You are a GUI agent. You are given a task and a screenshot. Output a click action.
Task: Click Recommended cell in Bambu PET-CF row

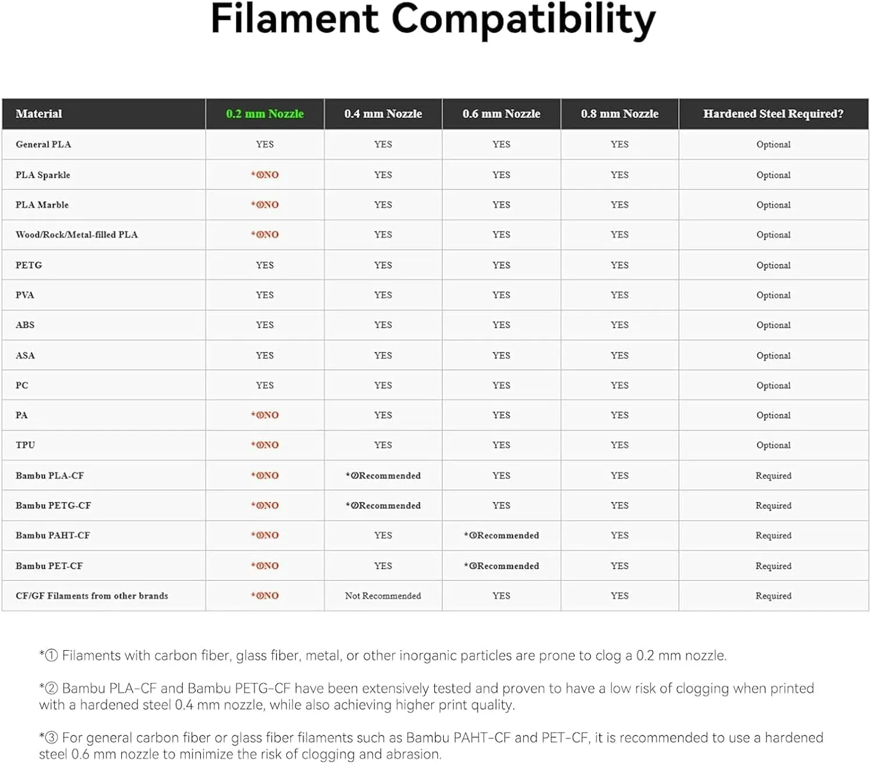tap(502, 566)
